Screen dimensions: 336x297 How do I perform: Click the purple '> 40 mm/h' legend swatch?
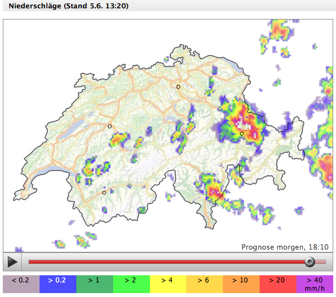click(314, 284)
